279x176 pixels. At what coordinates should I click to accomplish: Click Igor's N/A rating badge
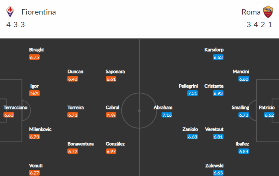click(35, 93)
